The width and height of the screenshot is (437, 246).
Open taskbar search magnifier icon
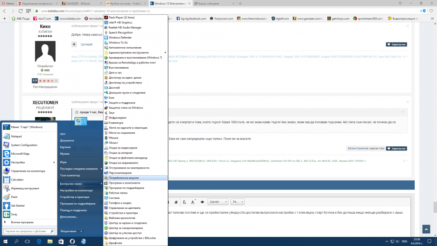click(17, 242)
